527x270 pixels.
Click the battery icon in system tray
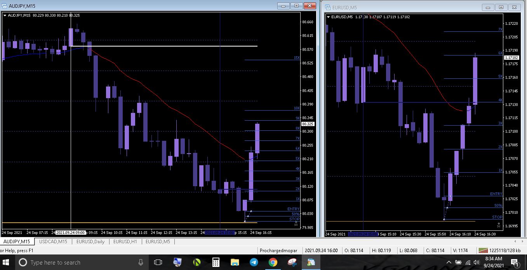pyautogui.click(x=458, y=263)
